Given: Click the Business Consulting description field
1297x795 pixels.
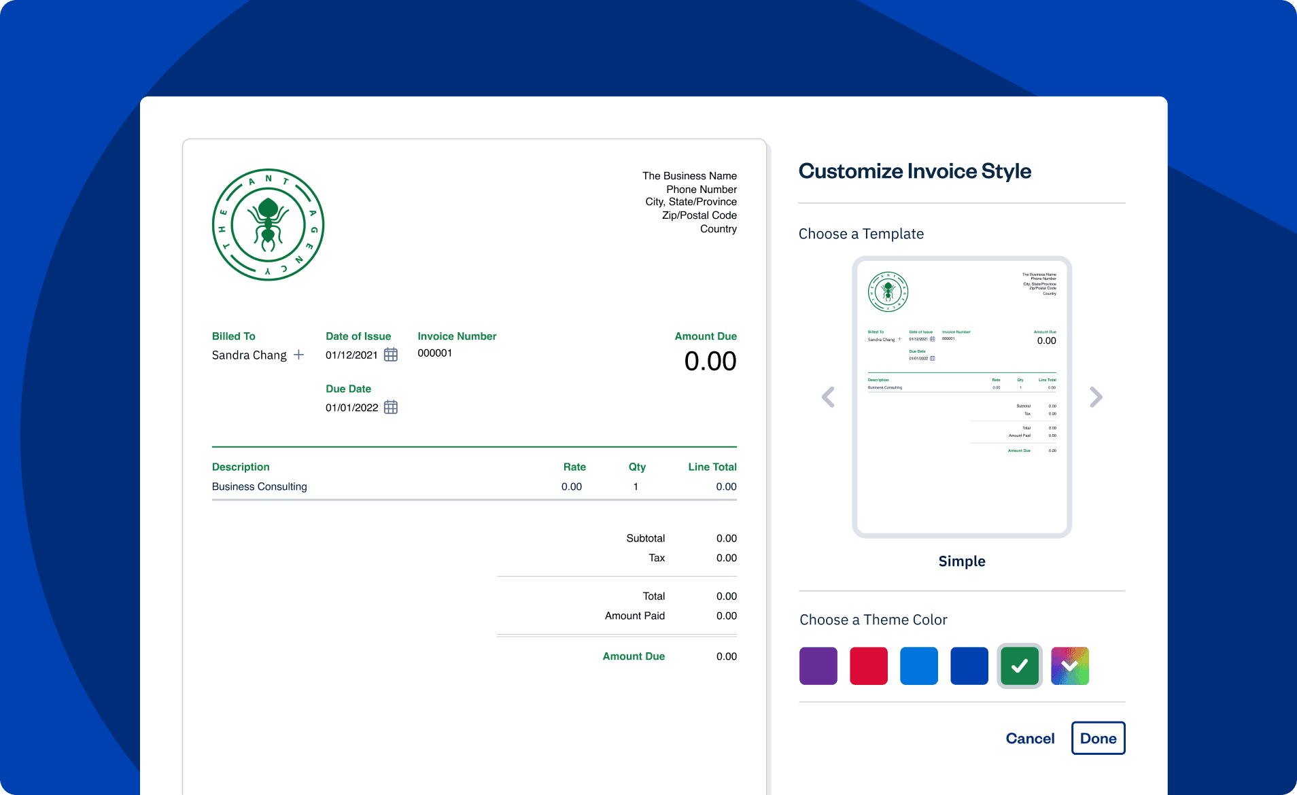Looking at the screenshot, I should [x=260, y=487].
